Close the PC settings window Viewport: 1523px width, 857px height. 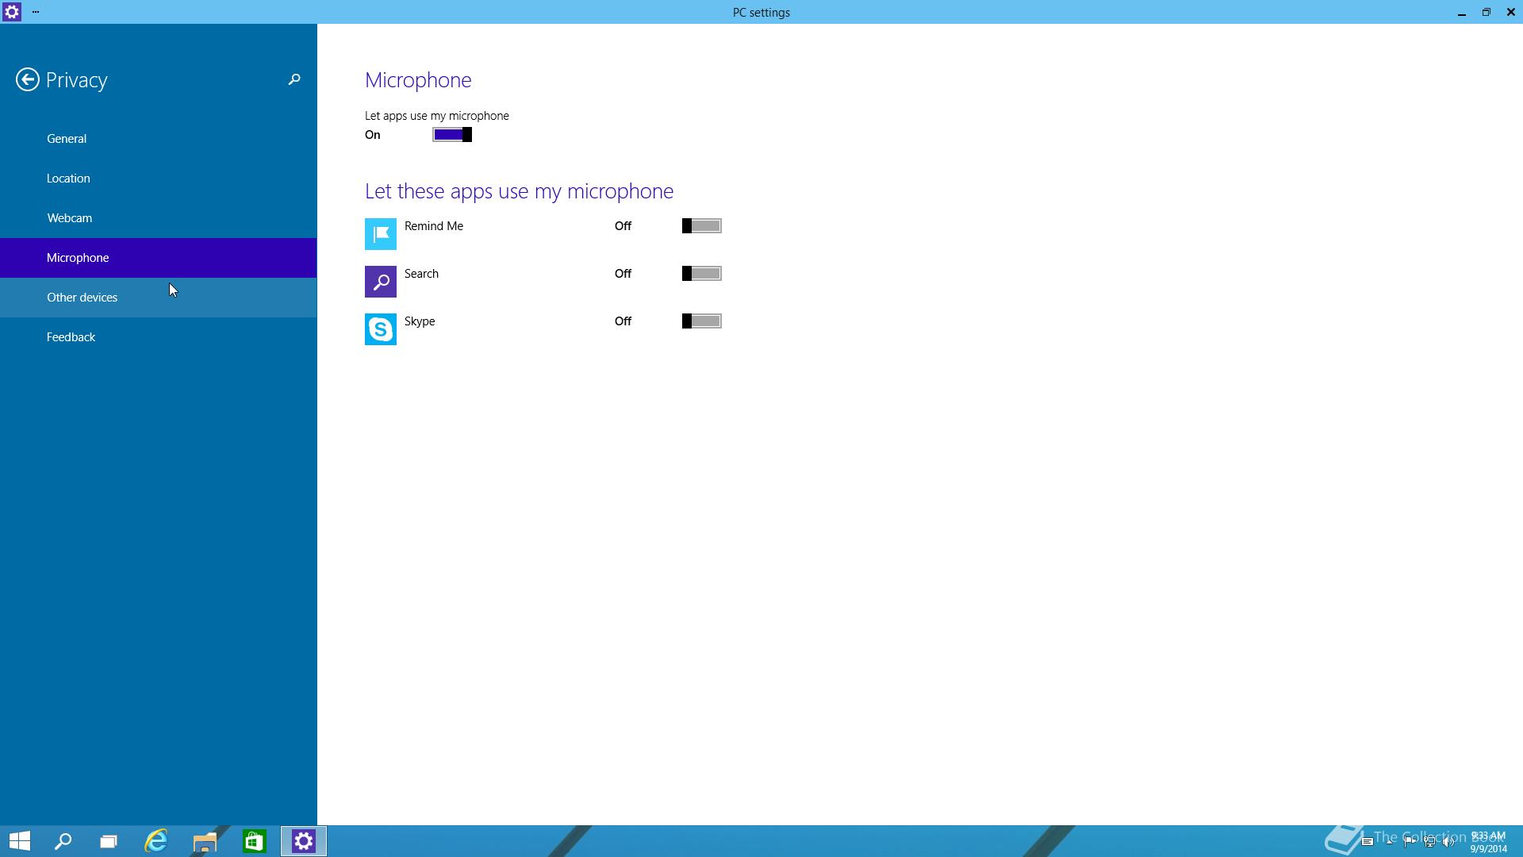click(x=1510, y=12)
